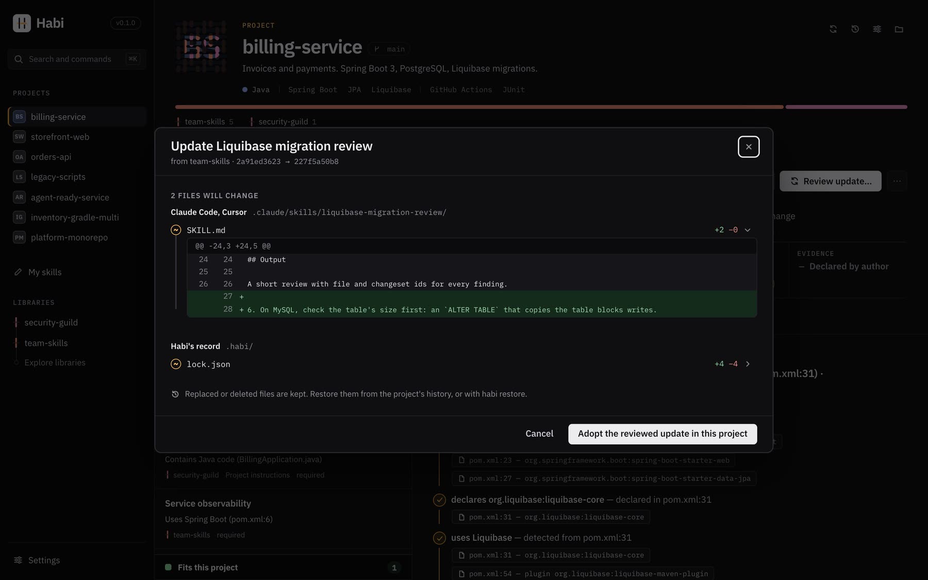The width and height of the screenshot is (928, 580).
Task: Click Explore libraries link
Action: (55, 363)
